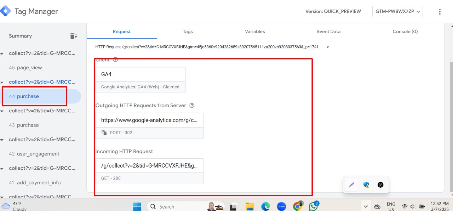453x211 pixels.
Task: Open the incoming /g/collect request card
Action: [149, 171]
